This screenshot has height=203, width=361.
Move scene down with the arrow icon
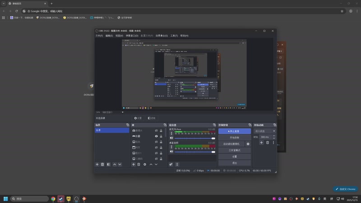[120, 164]
